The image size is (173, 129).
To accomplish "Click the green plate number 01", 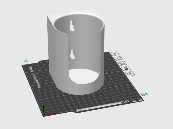I will 145,94.
